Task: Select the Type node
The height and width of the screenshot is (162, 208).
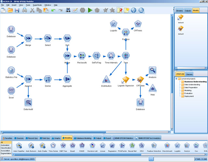Action: click(126, 56)
